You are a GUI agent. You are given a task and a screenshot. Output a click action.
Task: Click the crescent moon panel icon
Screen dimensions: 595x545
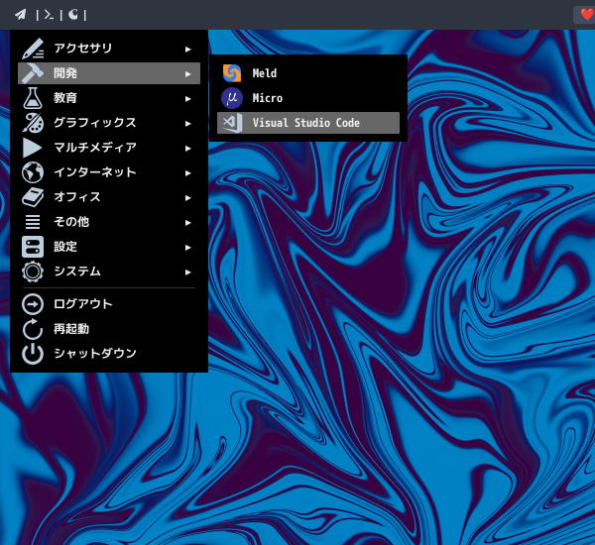pos(73,15)
